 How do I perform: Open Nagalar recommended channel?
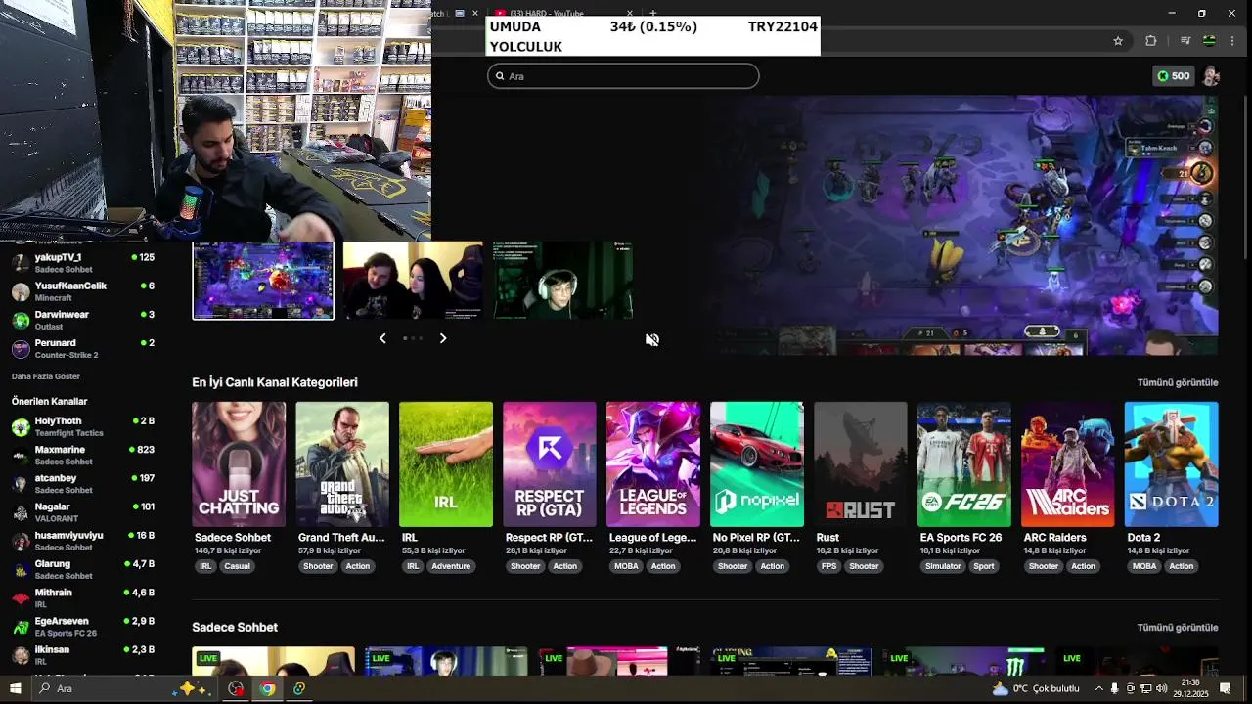click(83, 512)
